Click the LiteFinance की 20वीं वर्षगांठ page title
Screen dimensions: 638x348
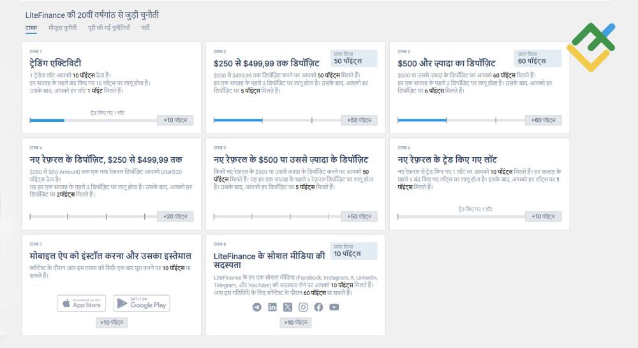(x=92, y=15)
